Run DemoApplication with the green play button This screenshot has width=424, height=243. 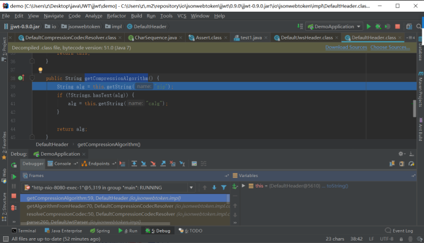pyautogui.click(x=369, y=26)
